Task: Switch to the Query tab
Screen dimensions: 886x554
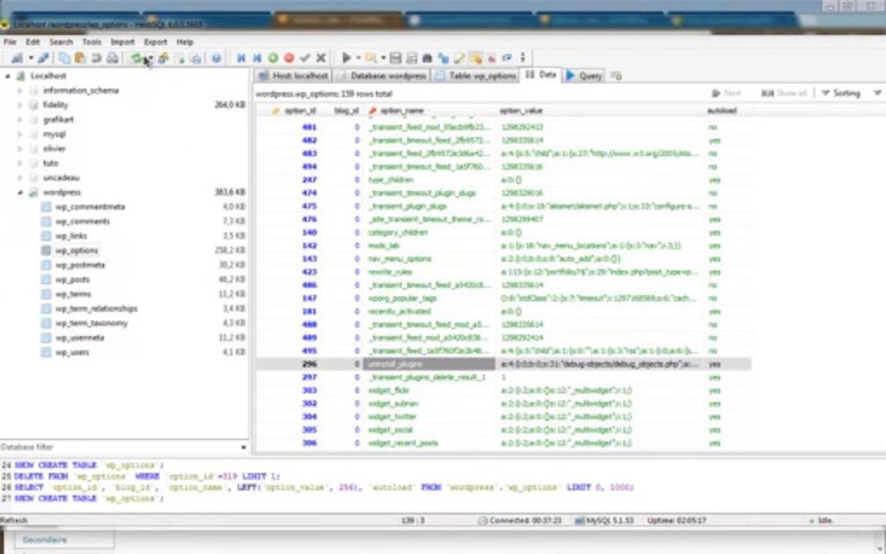Action: (585, 75)
